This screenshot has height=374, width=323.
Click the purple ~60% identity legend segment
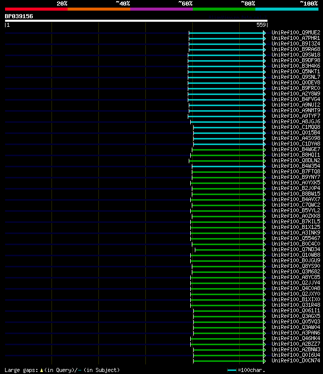[161, 9]
